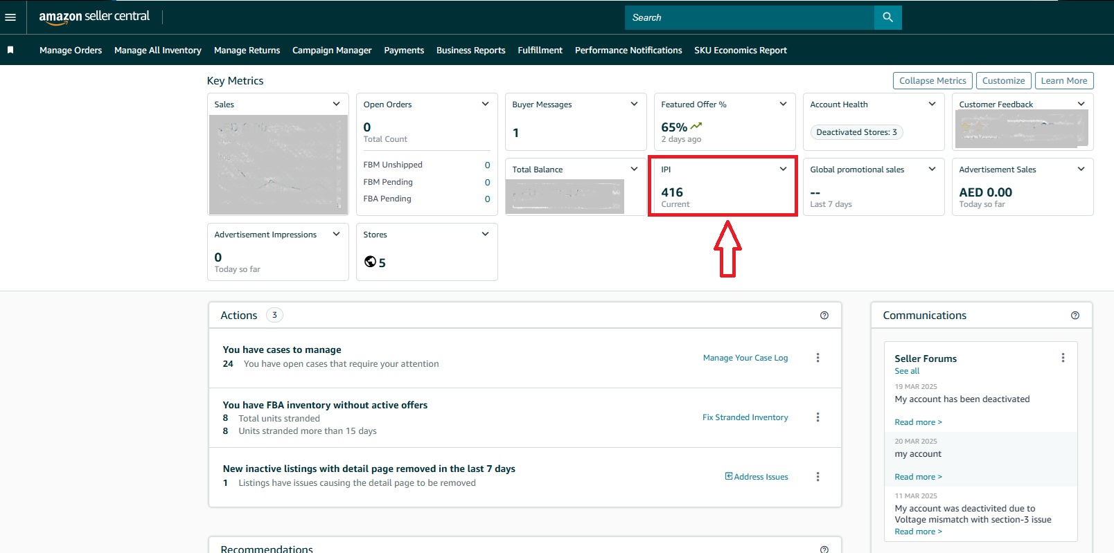The image size is (1114, 553).
Task: Read more on account deactivated post
Action: [x=918, y=422]
